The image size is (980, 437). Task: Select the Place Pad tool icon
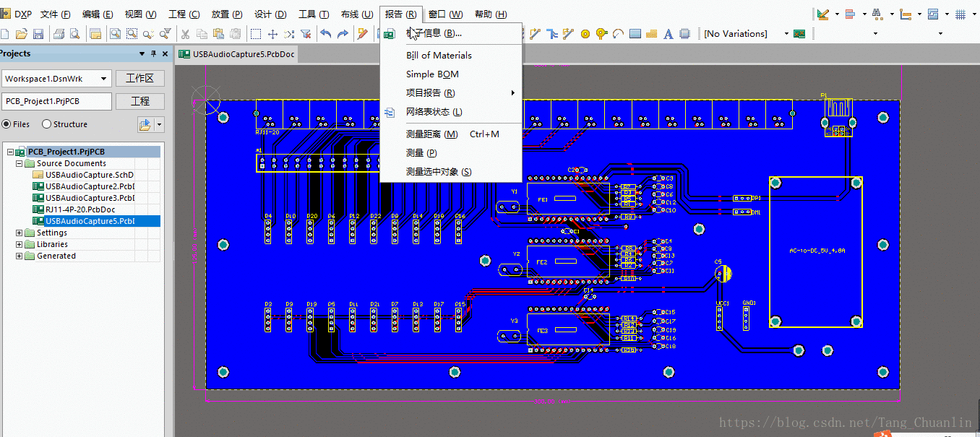(585, 34)
